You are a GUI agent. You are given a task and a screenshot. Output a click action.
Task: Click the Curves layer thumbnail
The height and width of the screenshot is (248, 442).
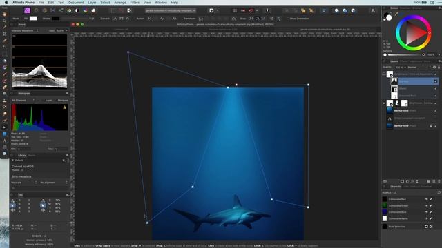tap(394, 81)
